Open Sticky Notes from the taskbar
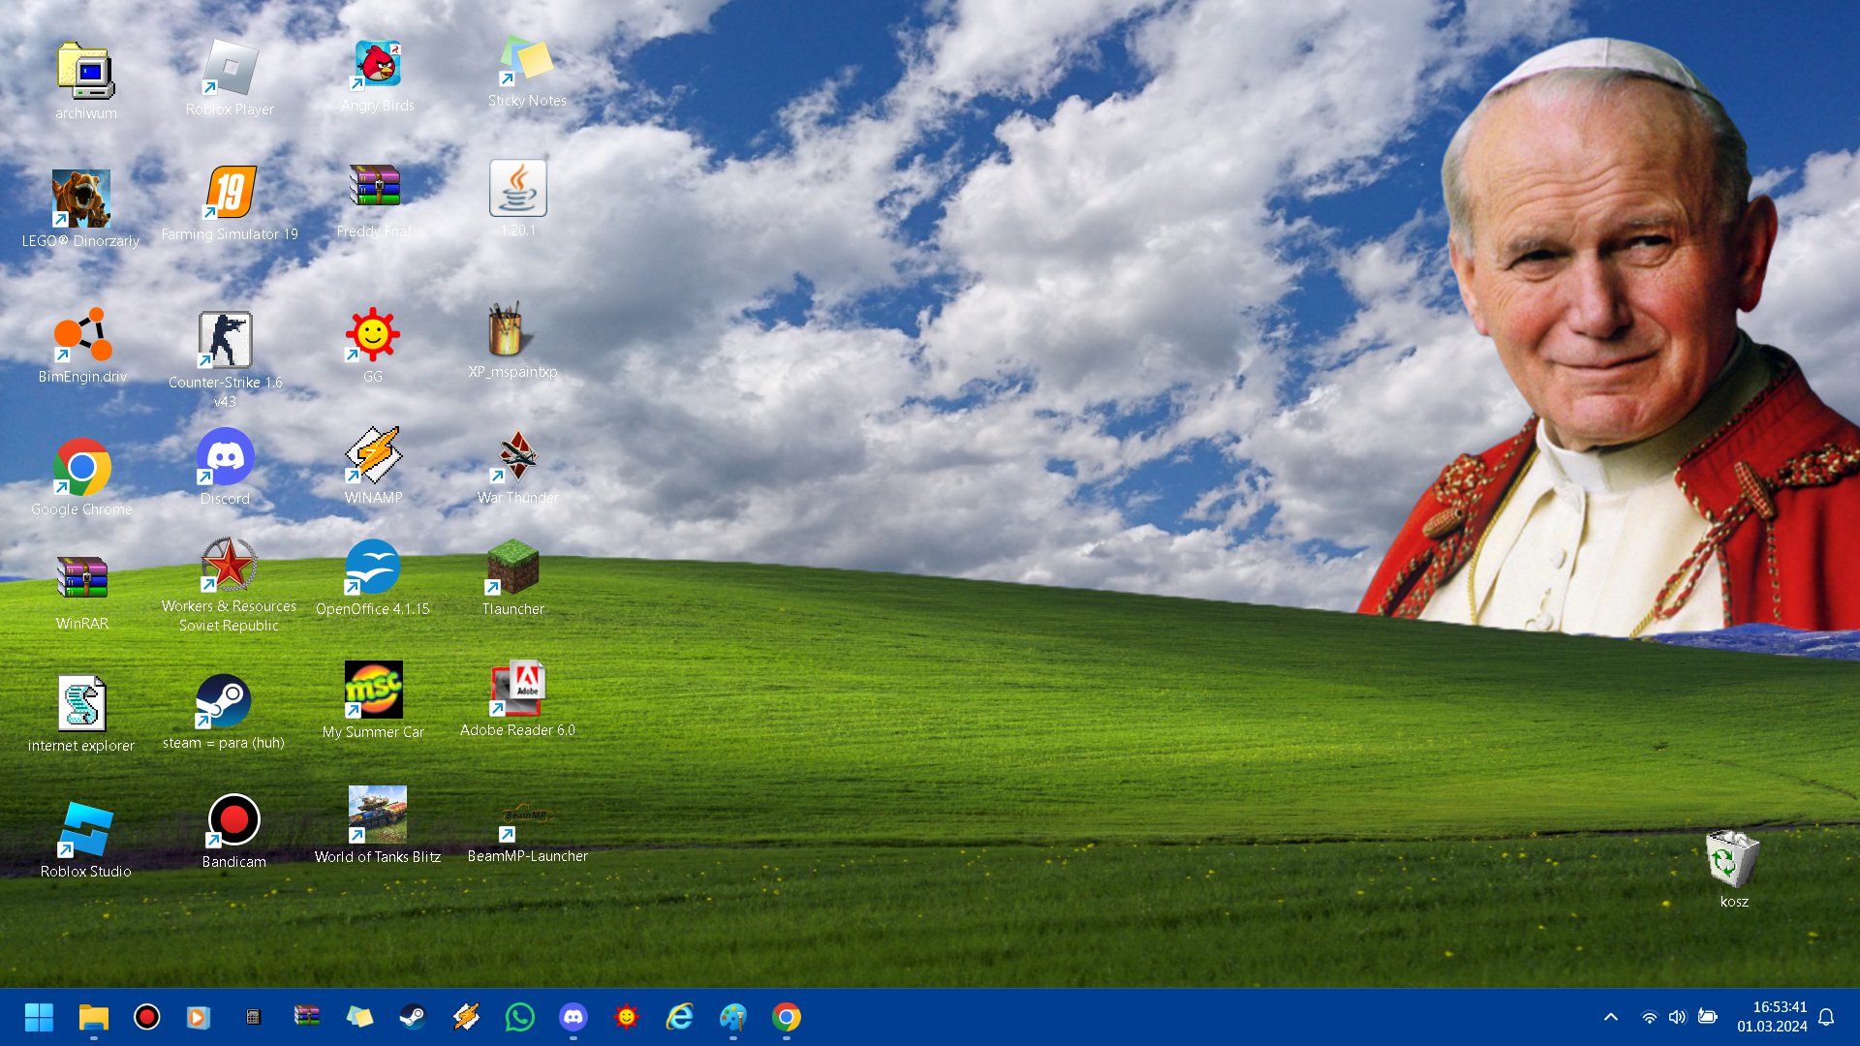The height and width of the screenshot is (1046, 1860). click(359, 1017)
